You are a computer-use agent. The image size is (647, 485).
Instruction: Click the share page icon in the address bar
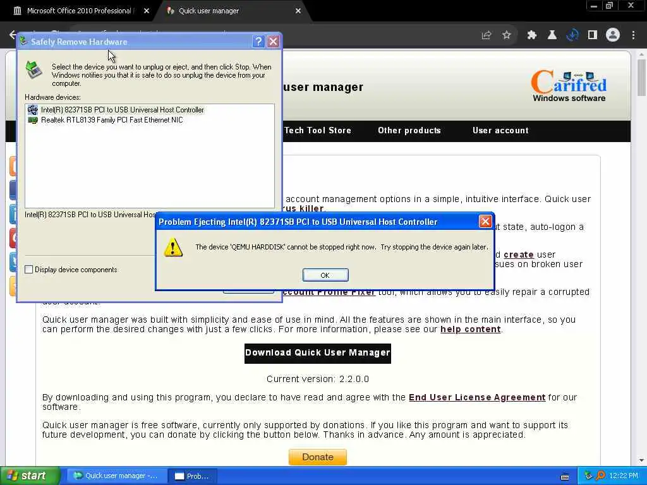coord(487,35)
